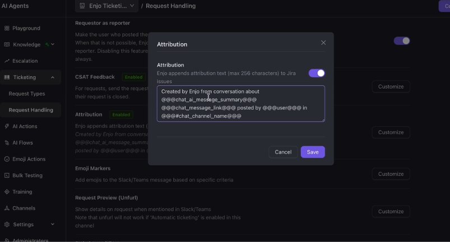Click the Emoji Markers heading
This screenshot has width=450, height=242.
[x=92, y=168]
